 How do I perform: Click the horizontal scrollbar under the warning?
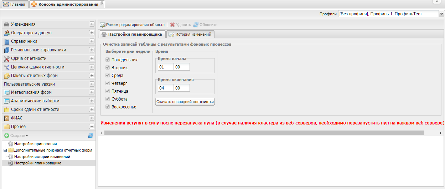(x=264, y=133)
